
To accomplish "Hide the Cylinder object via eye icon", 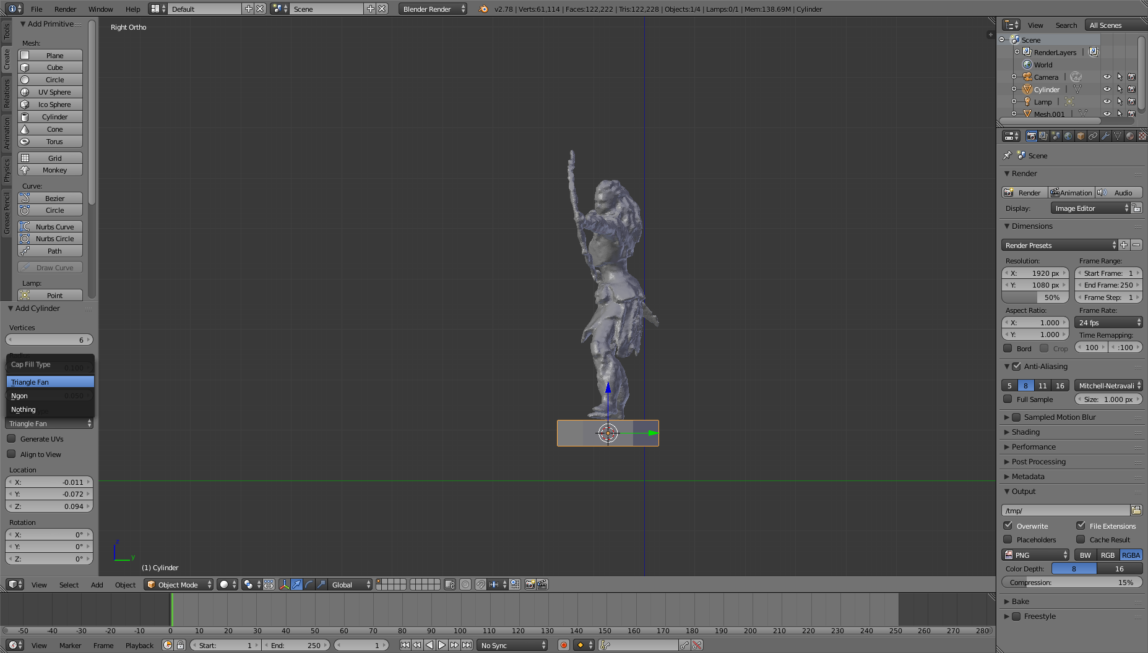I will coord(1107,89).
